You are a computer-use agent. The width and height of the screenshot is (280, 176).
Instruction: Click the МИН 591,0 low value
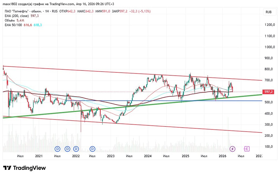[x=103, y=11]
